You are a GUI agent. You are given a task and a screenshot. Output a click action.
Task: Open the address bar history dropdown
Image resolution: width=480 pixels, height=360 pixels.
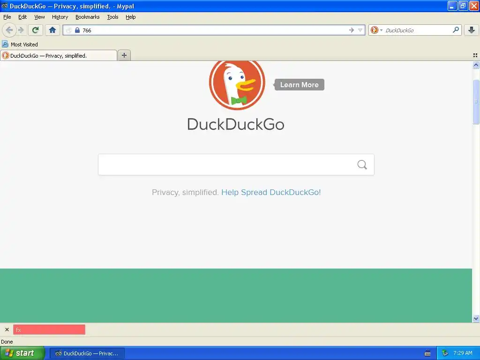(360, 30)
